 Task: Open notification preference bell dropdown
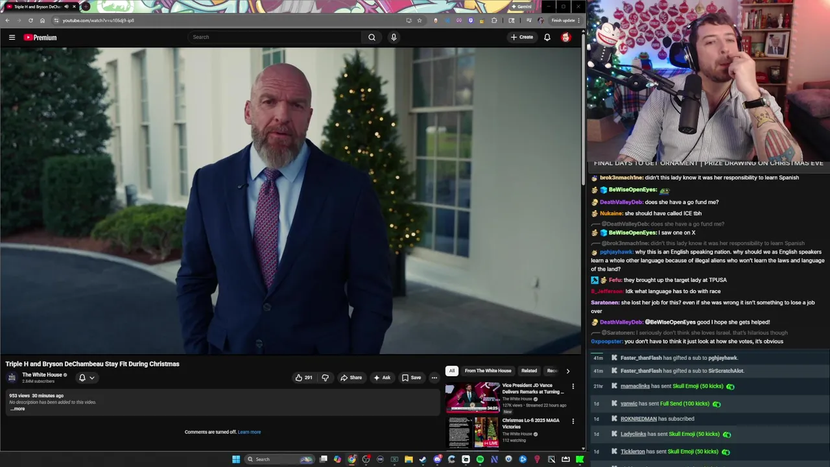click(x=86, y=377)
